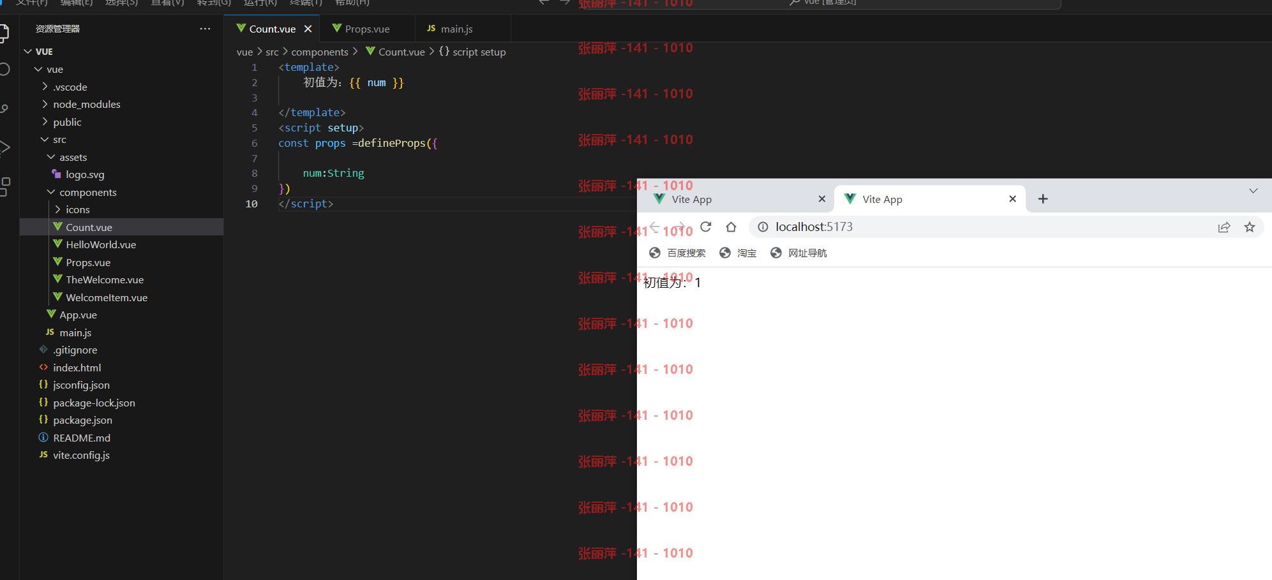Open Source Control view in activity bar
Screen dimensions: 1272x580
pyautogui.click(x=4, y=108)
